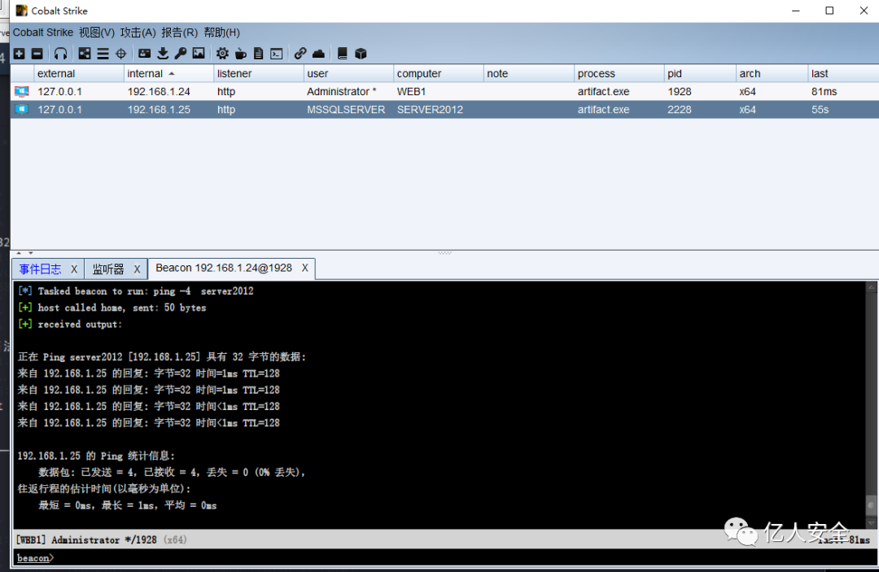The height and width of the screenshot is (572, 879).
Task: Sort sessions by note column
Action: (x=529, y=73)
